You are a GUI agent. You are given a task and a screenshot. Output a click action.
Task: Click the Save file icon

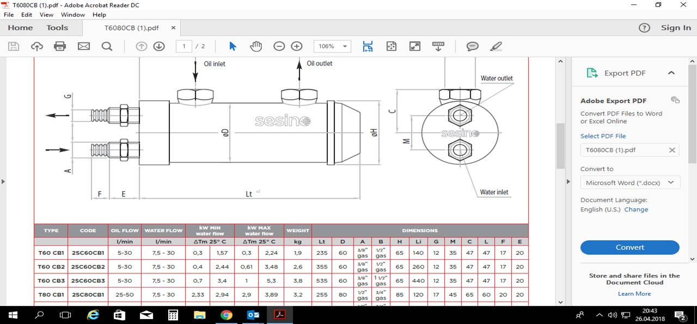[x=13, y=46]
